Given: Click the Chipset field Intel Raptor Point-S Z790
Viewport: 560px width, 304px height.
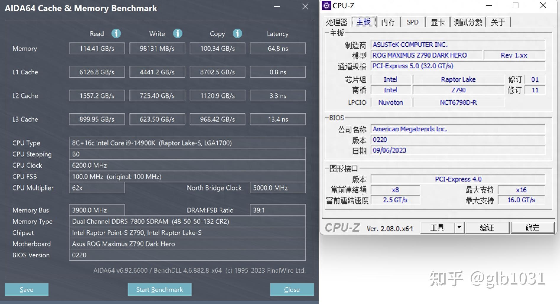Looking at the screenshot, I should 187,233.
